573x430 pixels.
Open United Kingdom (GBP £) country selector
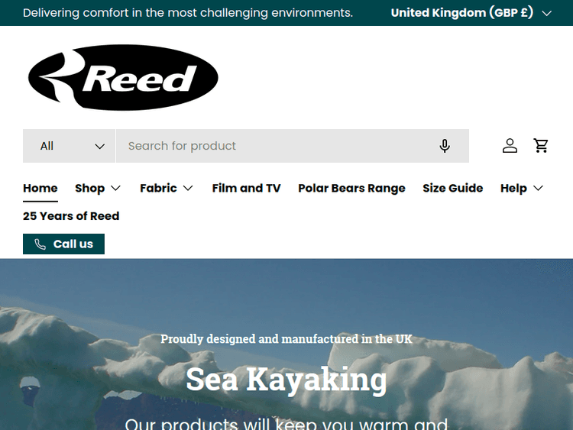click(x=471, y=13)
